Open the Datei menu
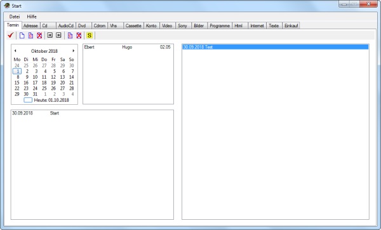The width and height of the screenshot is (381, 230). pos(15,17)
